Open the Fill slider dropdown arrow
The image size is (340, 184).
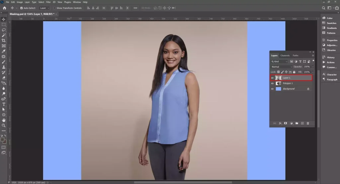point(313,72)
